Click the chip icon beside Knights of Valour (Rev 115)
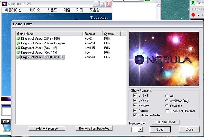The height and width of the screenshot is (137, 204). pos(18,48)
